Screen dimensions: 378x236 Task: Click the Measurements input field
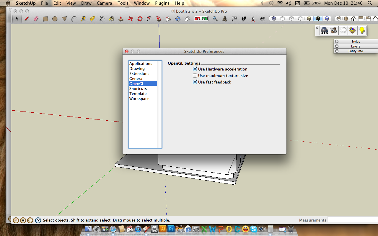352,220
